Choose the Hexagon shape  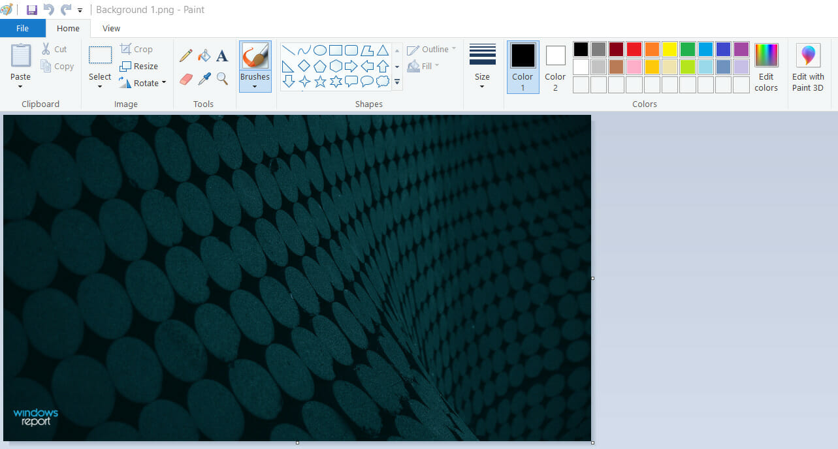coord(336,66)
